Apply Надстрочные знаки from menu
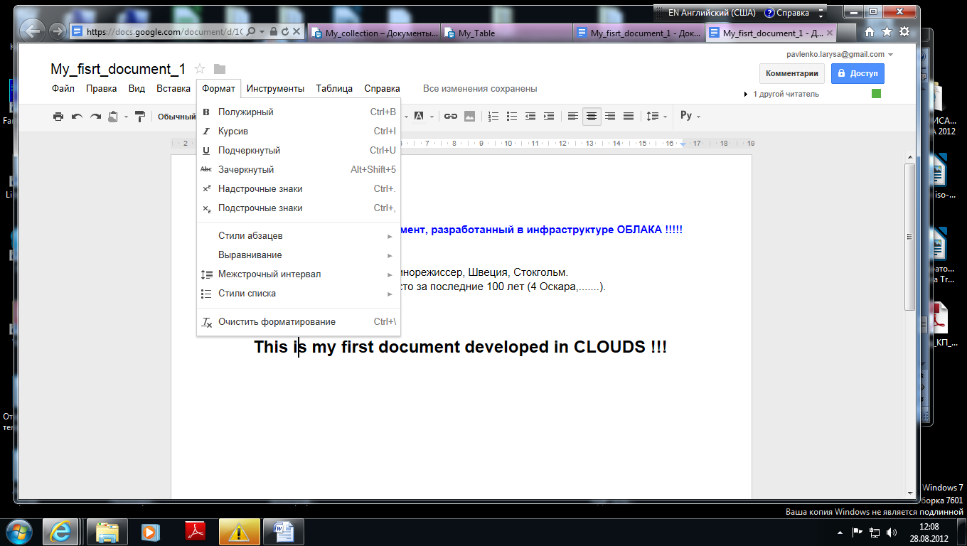This screenshot has width=967, height=546. pyautogui.click(x=299, y=189)
